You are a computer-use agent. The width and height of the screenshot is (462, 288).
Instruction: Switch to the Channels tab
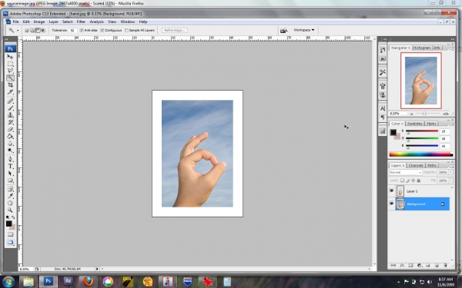(416, 165)
